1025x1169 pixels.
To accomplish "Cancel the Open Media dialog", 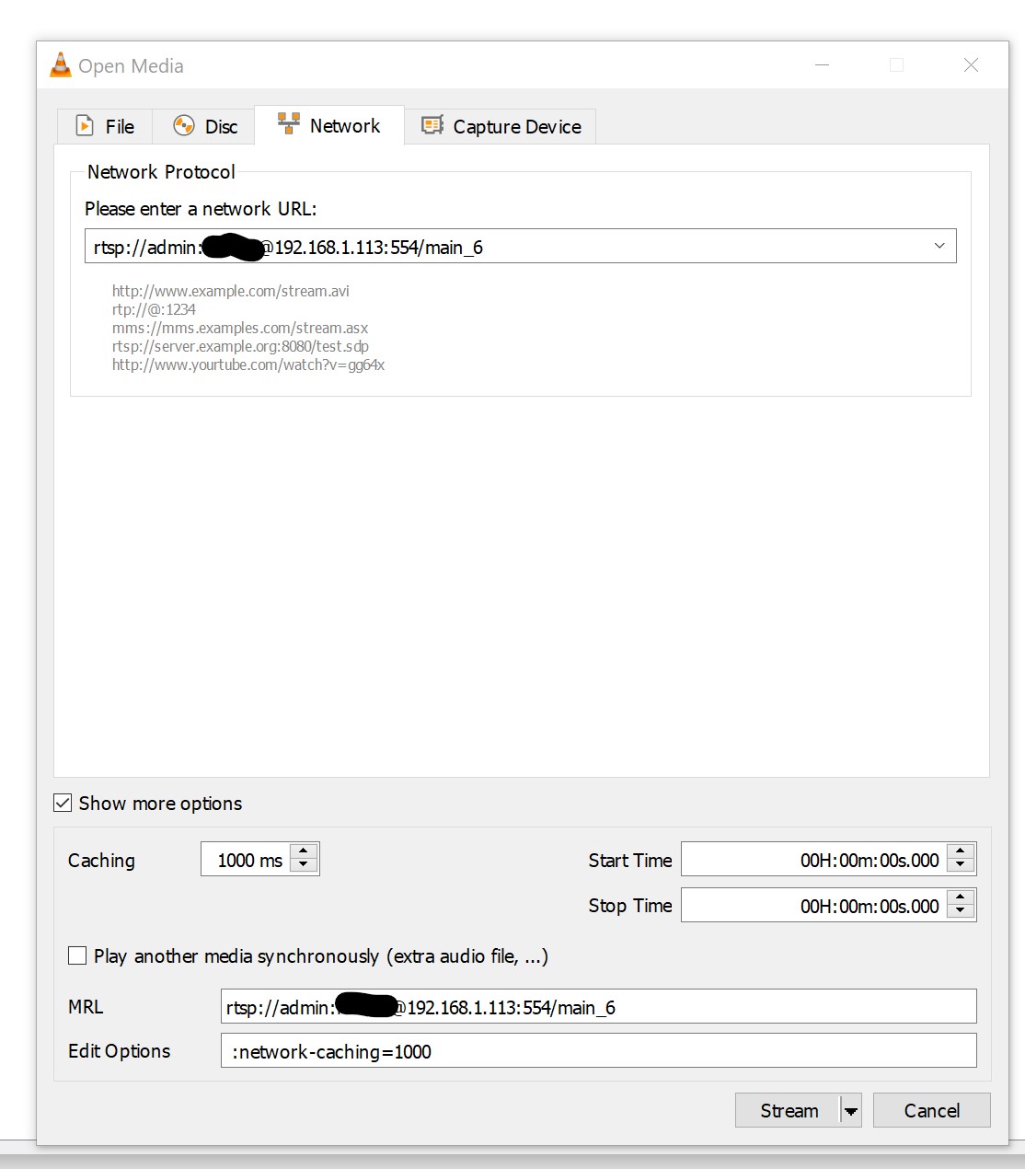I will click(931, 1111).
